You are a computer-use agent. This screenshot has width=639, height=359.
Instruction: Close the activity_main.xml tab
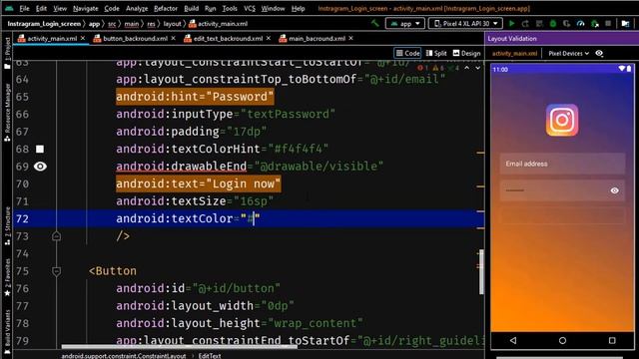(83, 38)
